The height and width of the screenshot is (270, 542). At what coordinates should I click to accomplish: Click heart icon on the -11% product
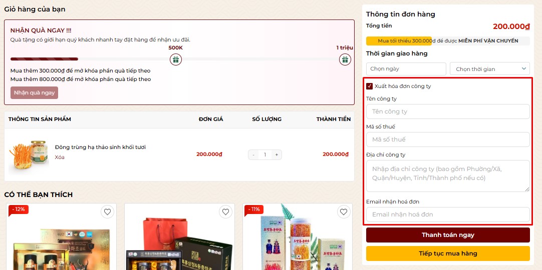click(x=343, y=211)
